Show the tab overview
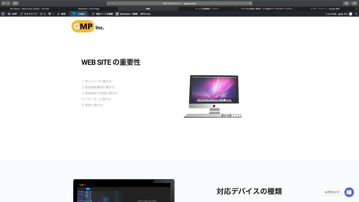 tap(354, 3)
